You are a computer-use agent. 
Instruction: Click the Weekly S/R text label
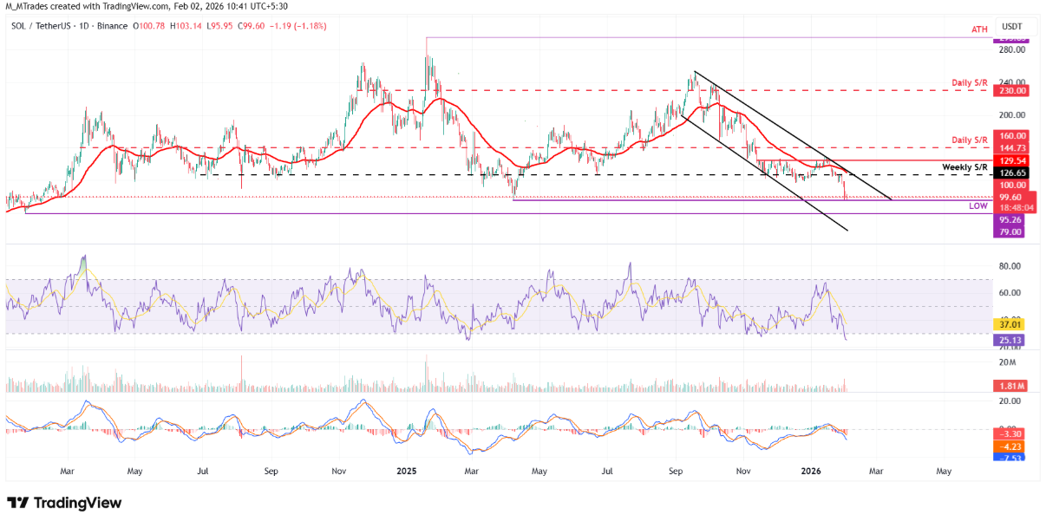(966, 165)
